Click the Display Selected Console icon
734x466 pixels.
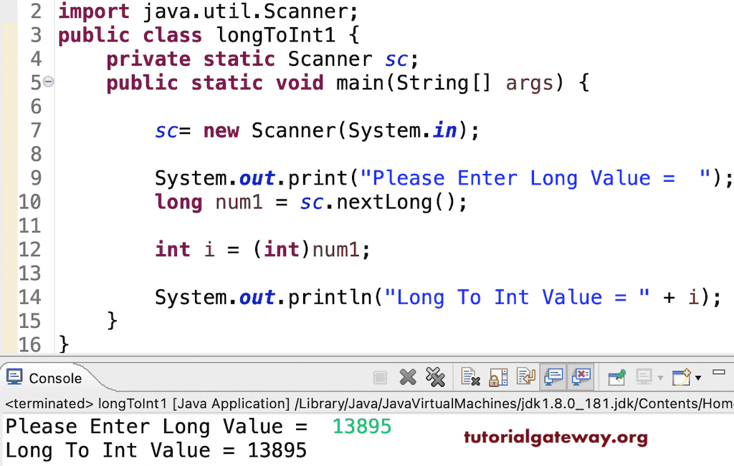pyautogui.click(x=642, y=377)
